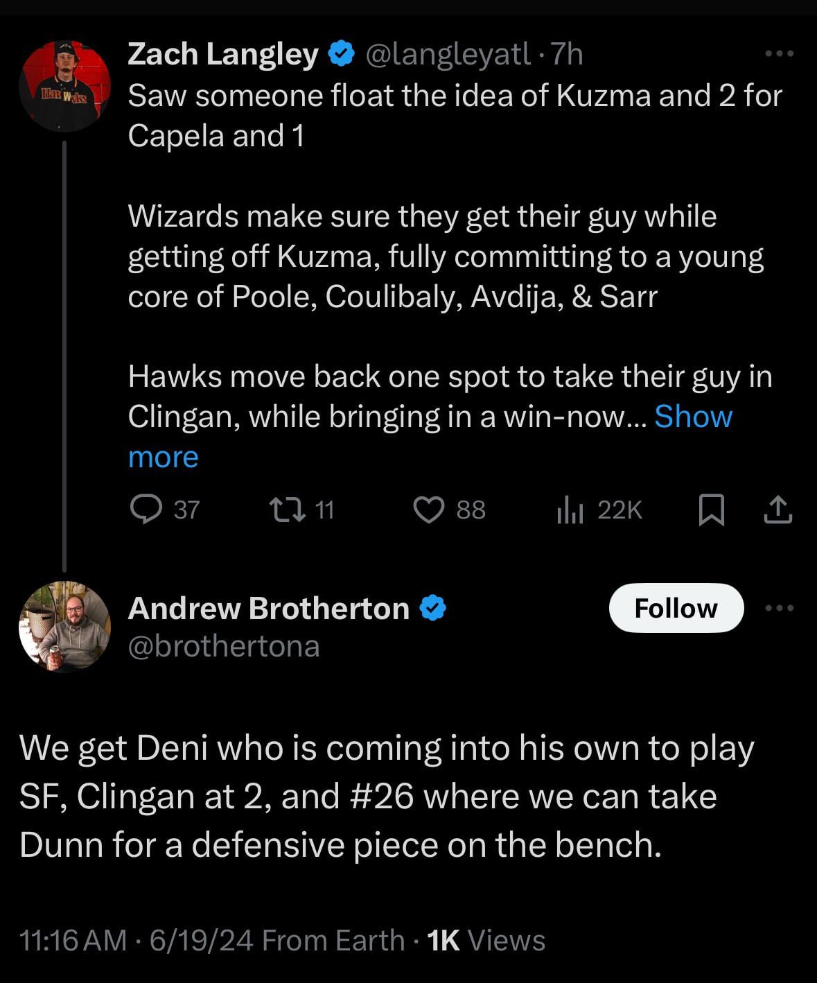Follow Andrew Brotherton
The width and height of the screenshot is (817, 983).
(x=676, y=609)
